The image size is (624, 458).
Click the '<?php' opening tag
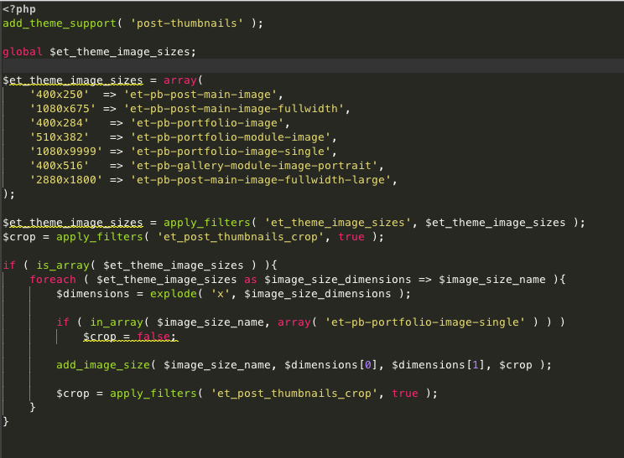[19, 8]
